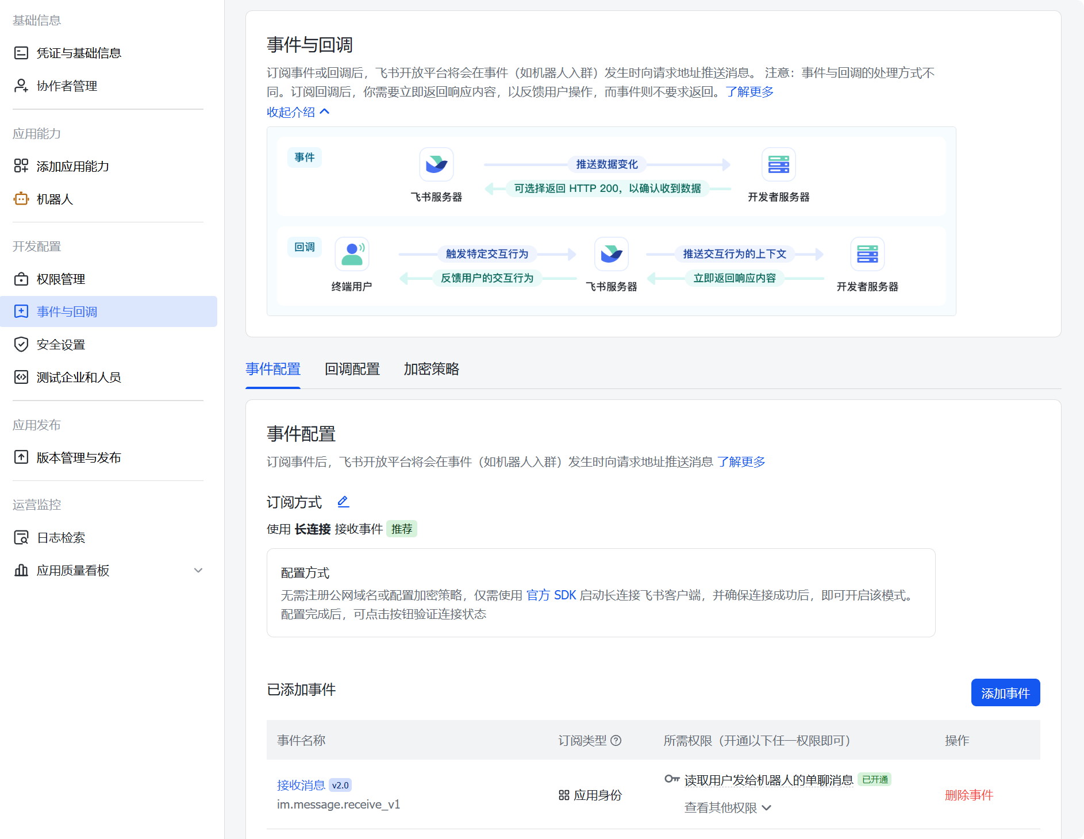Click 了解更多 under 事件配置 heading
The height and width of the screenshot is (839, 1084).
741,462
